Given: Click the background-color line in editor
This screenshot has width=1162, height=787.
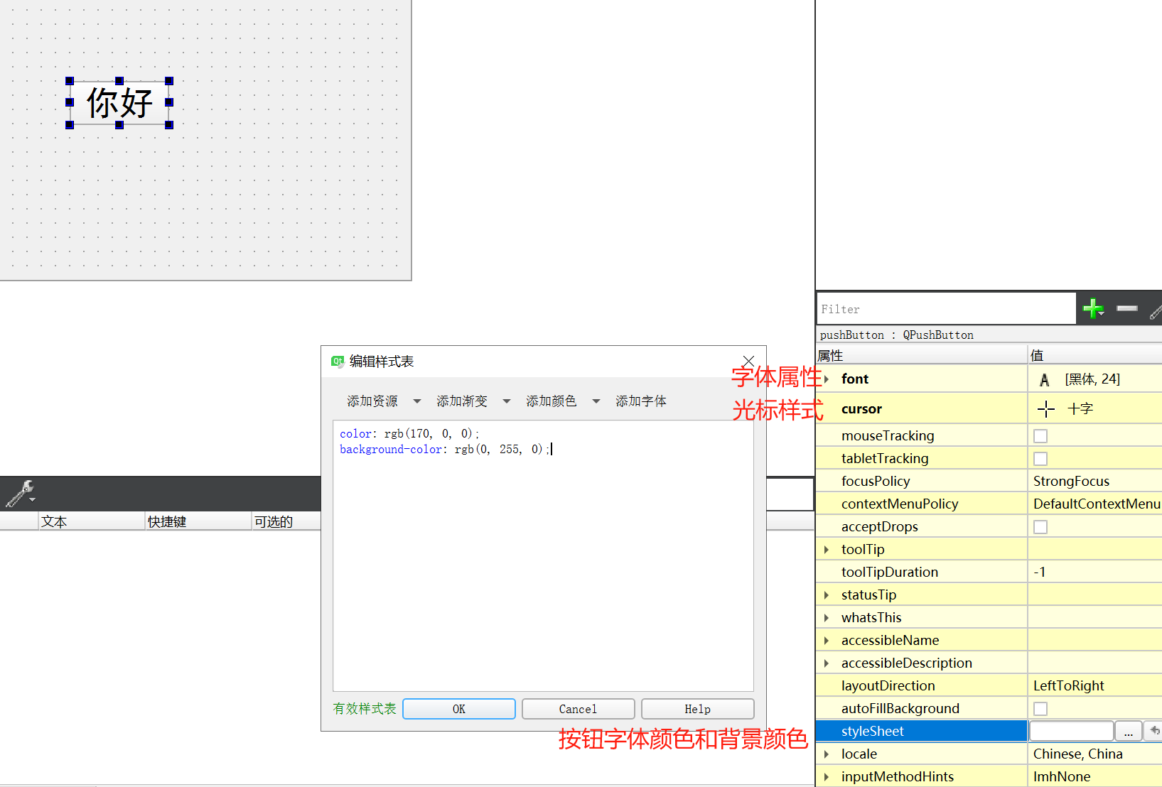Looking at the screenshot, I should click(445, 450).
